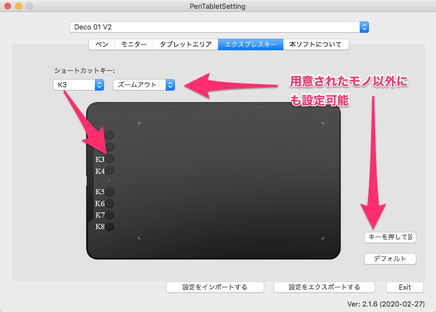The image size is (436, 312).
Task: Click the version text Ver: 2.1.6
Action: 386,304
